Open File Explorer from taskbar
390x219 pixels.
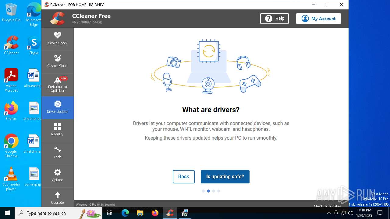point(140,213)
